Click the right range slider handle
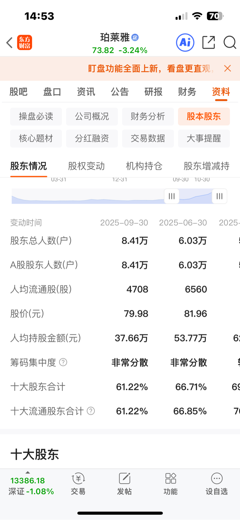The height and width of the screenshot is (520, 240). coord(219,196)
